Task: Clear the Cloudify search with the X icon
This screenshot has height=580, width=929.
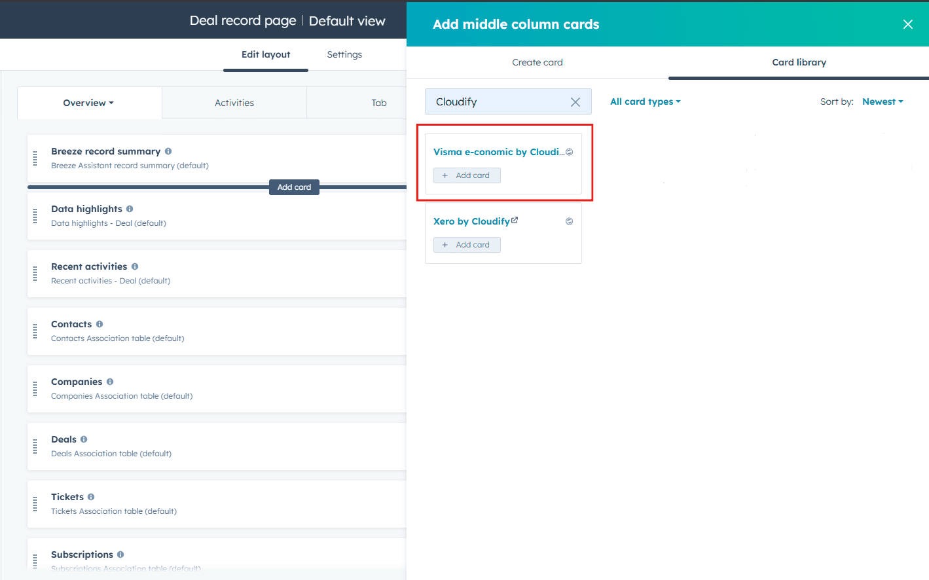Action: point(575,101)
